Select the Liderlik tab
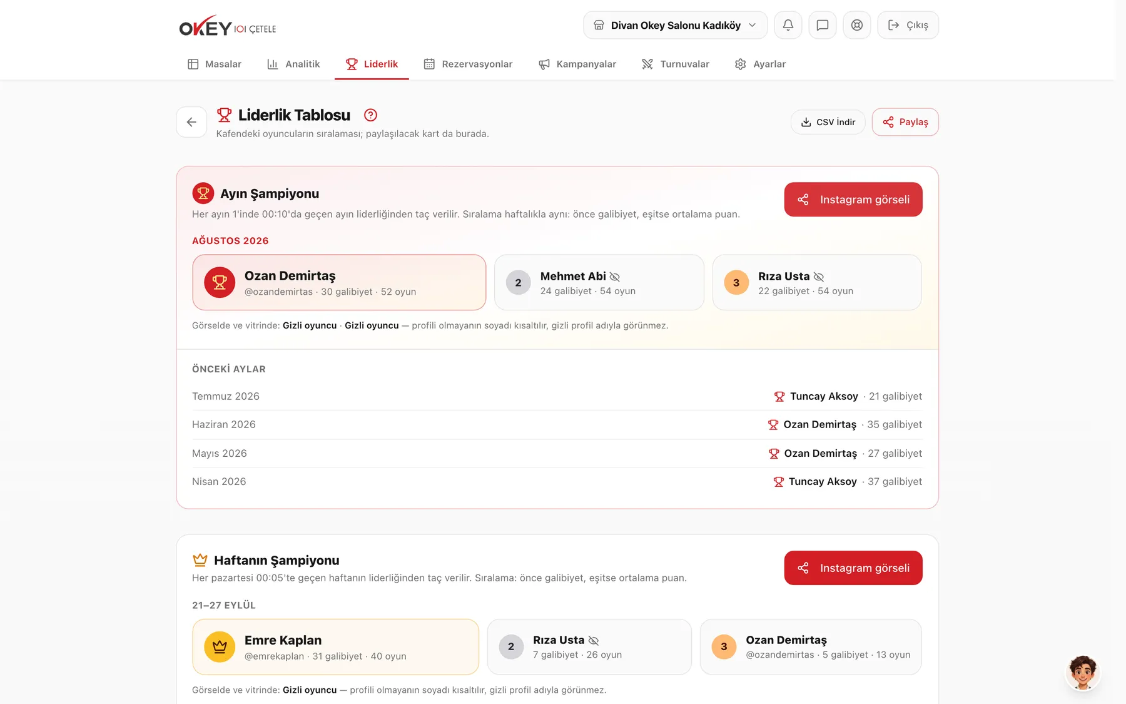Screen dimensions: 1126x704 click(372, 64)
